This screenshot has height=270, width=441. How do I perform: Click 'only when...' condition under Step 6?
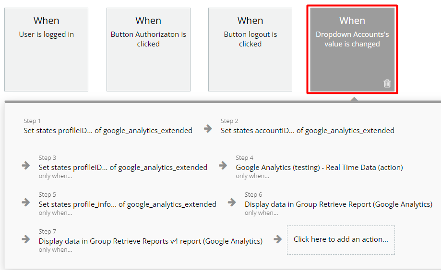[261, 213]
